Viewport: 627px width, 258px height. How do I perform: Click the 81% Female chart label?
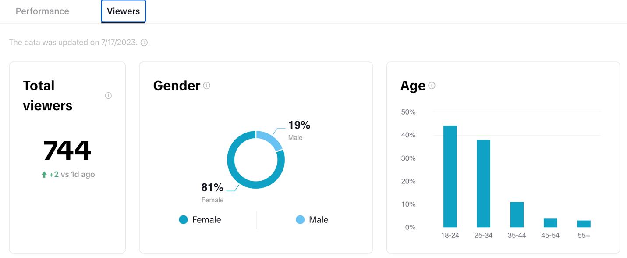coord(213,188)
